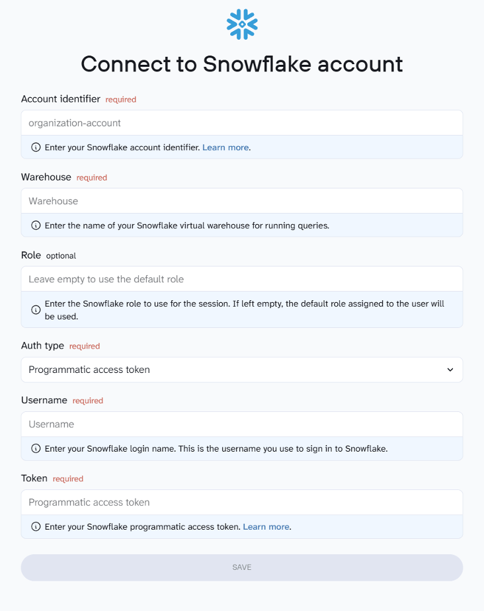Click the info icon next to the Token hint
Image resolution: width=484 pixels, height=611 pixels.
[x=36, y=526]
